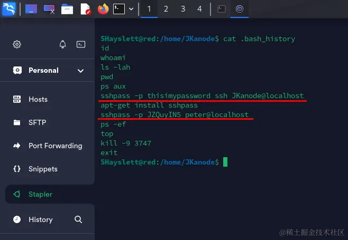
Task: Click the 'pwd' history line
Action: pos(107,77)
